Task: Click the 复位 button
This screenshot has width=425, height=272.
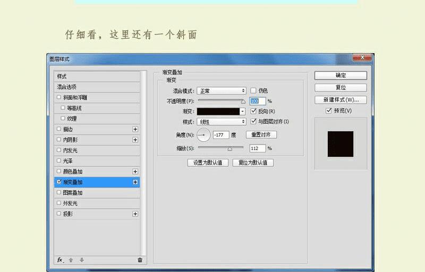Action: pos(341,88)
